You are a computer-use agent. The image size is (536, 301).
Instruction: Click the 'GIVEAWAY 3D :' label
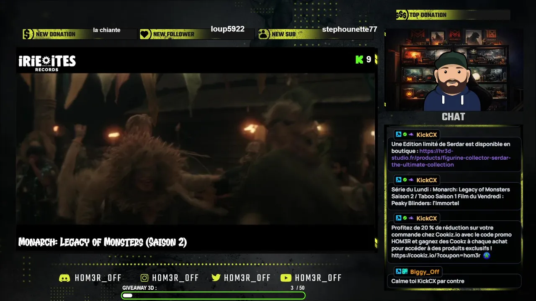click(x=139, y=288)
